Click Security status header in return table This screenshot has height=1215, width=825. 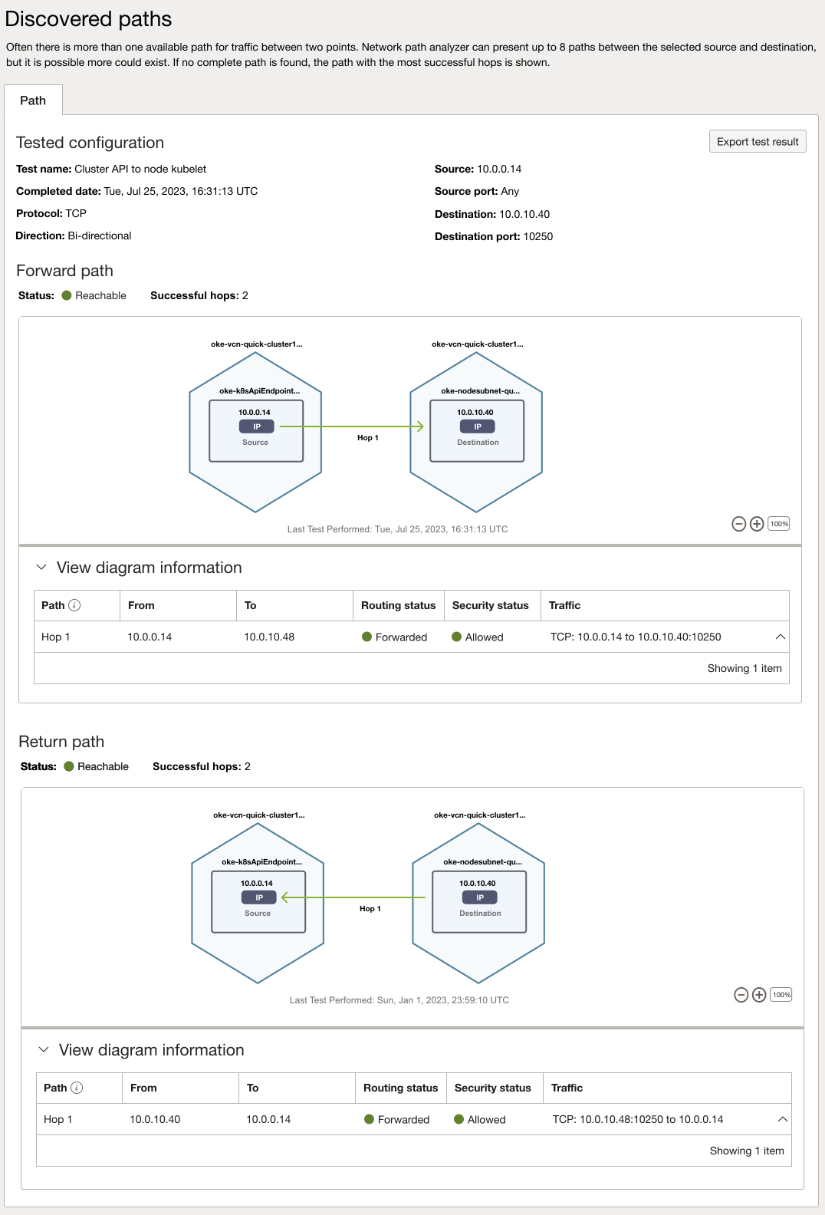pos(492,1088)
